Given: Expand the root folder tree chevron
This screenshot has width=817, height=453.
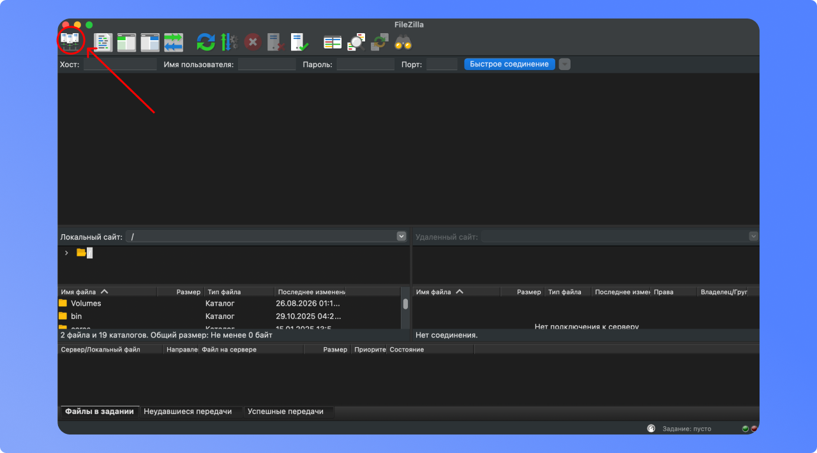Looking at the screenshot, I should point(66,253).
